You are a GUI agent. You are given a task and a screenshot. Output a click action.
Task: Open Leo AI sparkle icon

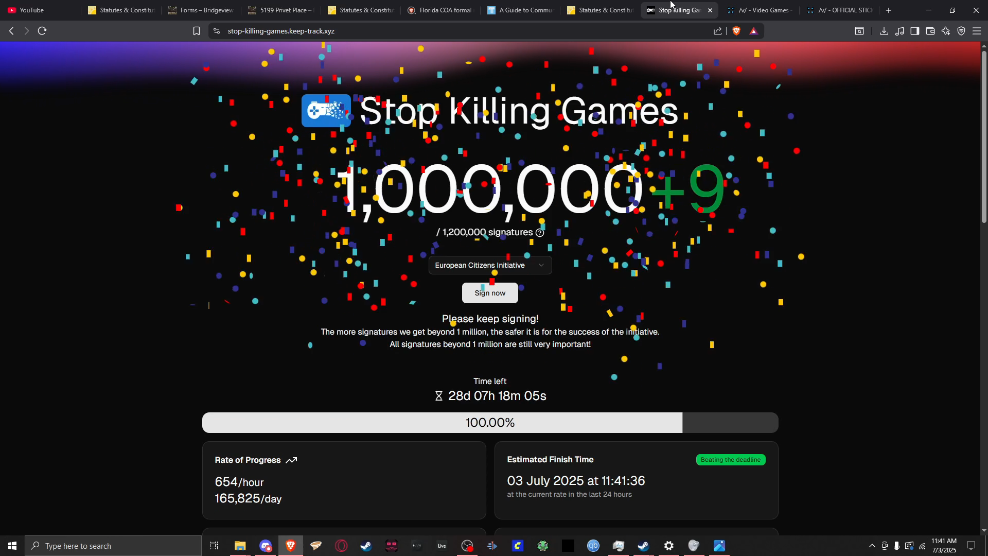click(x=946, y=31)
